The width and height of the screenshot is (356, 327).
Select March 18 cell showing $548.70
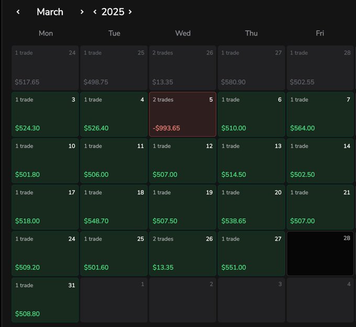pos(114,207)
